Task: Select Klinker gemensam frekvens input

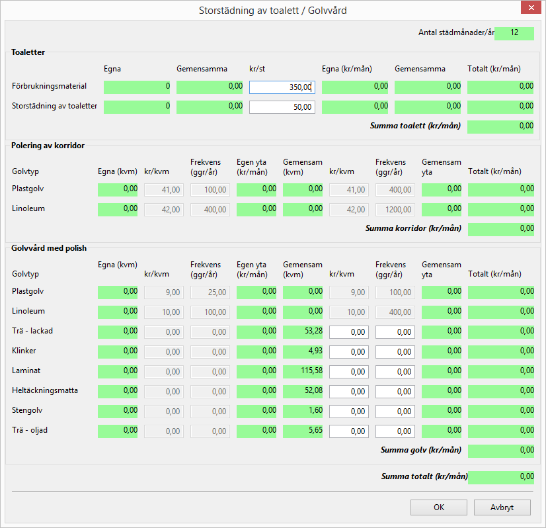Action: click(395, 351)
